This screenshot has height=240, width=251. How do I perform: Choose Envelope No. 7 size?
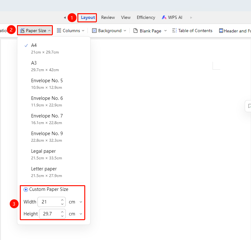(54, 119)
